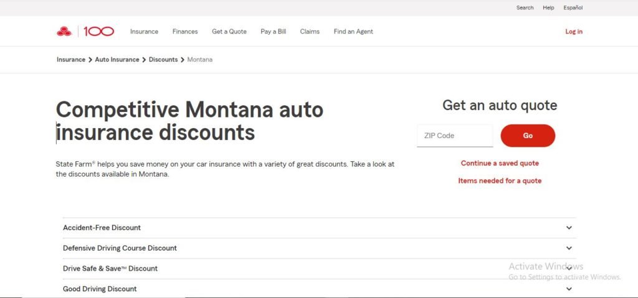638x298 pixels.
Task: Click the red Go button
Action: (x=528, y=136)
